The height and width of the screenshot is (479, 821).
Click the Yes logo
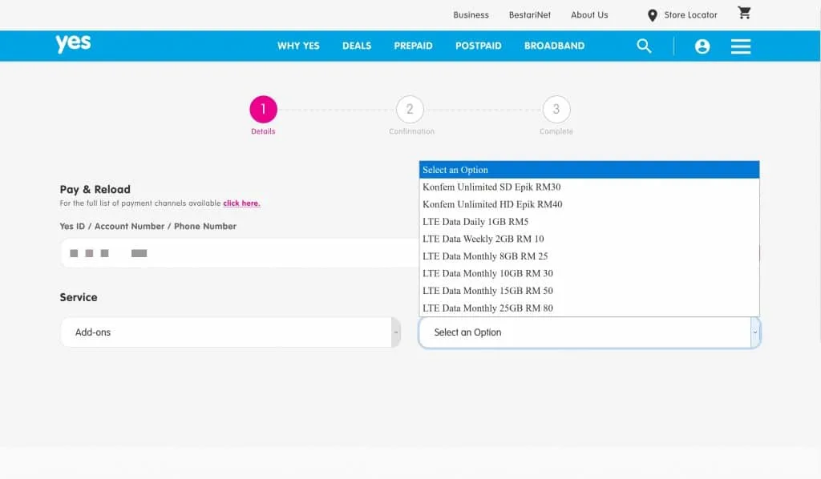coord(73,44)
